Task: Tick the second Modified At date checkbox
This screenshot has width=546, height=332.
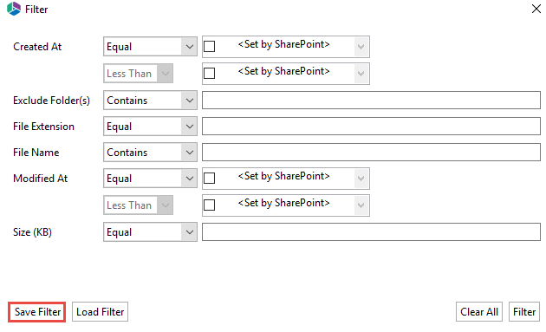Action: point(209,205)
